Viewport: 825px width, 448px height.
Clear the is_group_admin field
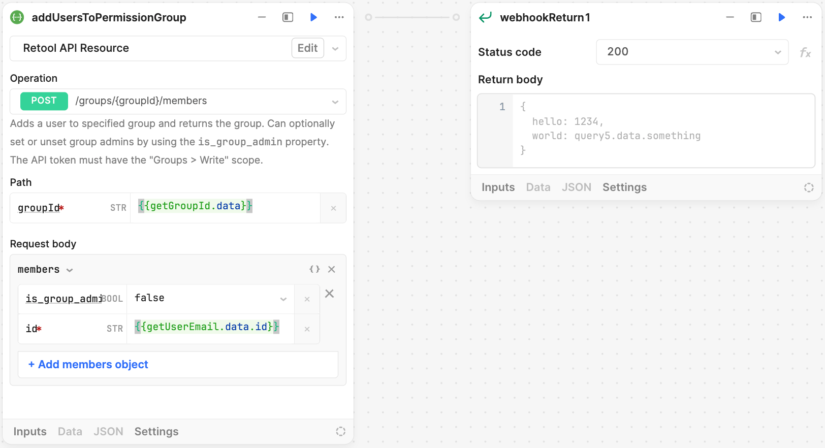click(307, 299)
